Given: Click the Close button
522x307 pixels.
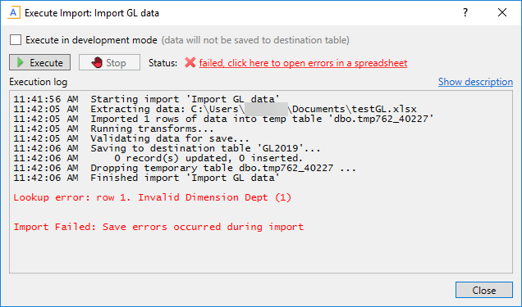Looking at the screenshot, I should tap(484, 290).
